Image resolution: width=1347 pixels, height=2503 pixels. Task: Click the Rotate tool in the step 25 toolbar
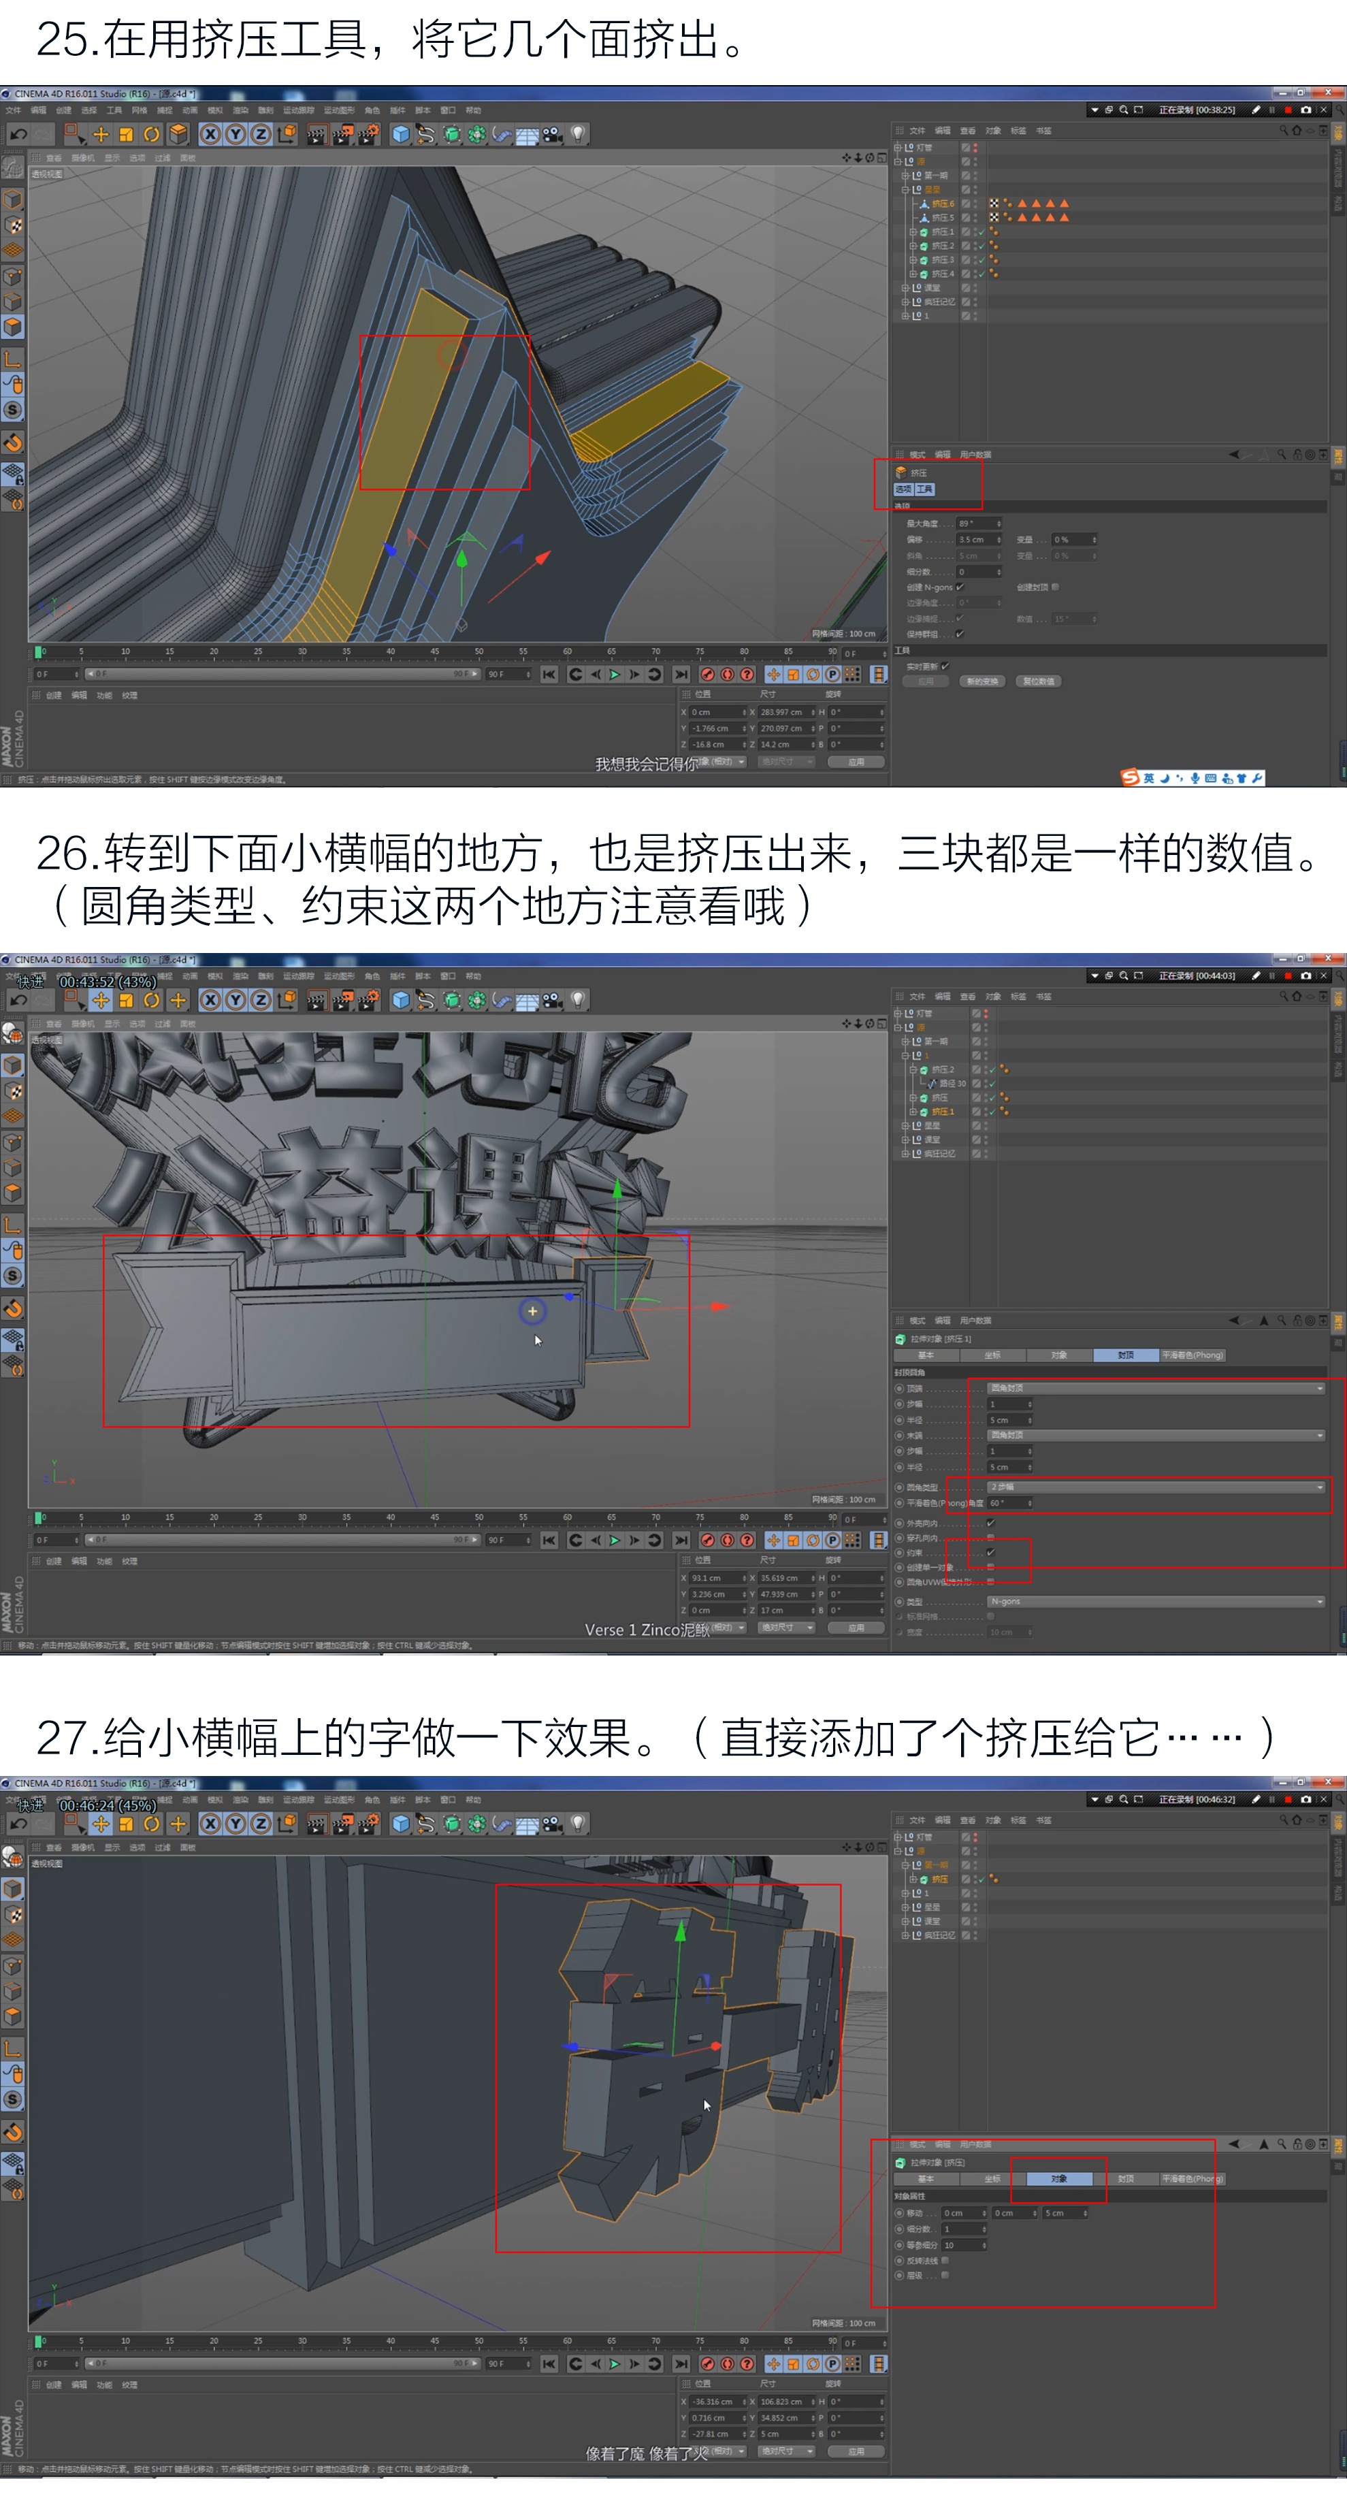point(152,134)
